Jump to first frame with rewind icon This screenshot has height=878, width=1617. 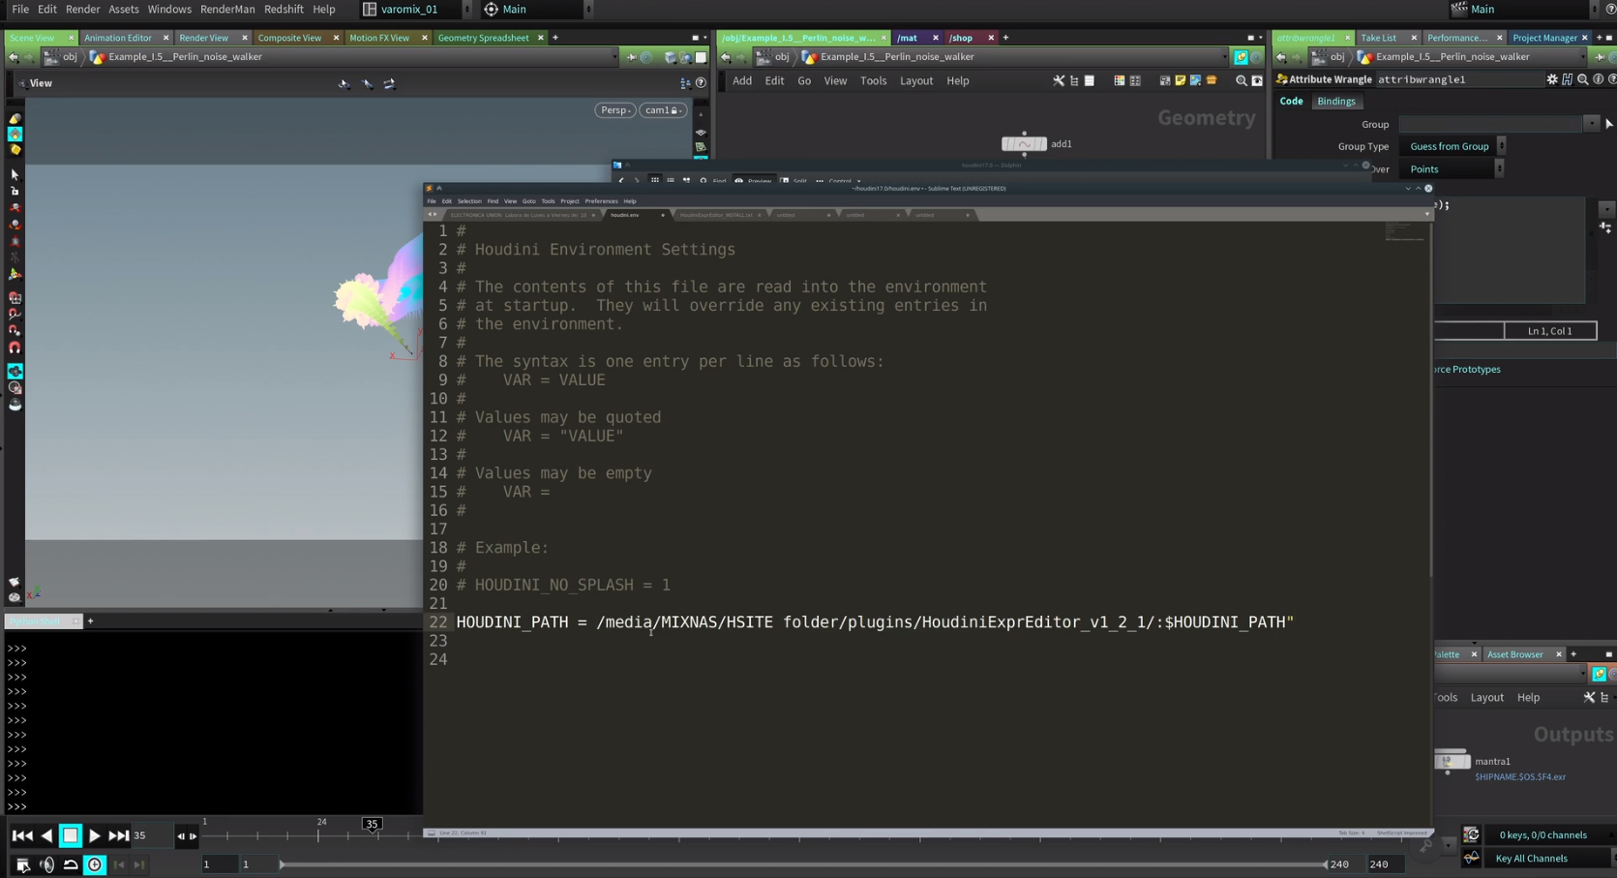[x=22, y=835]
